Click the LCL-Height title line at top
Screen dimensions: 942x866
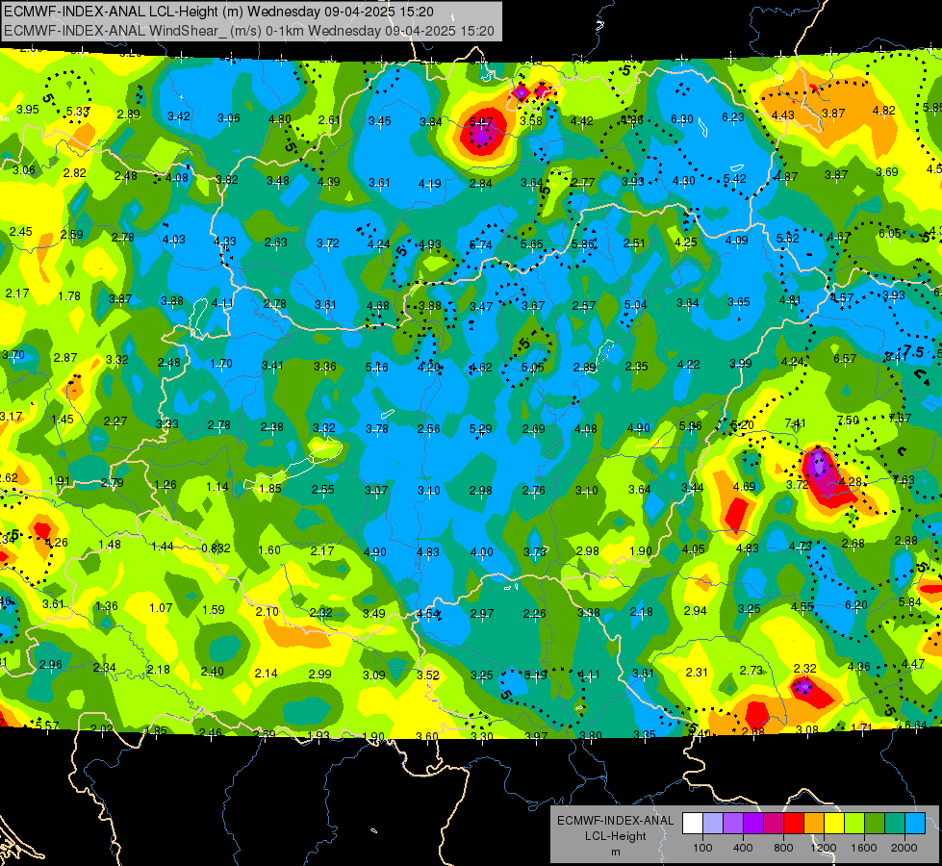click(x=218, y=12)
